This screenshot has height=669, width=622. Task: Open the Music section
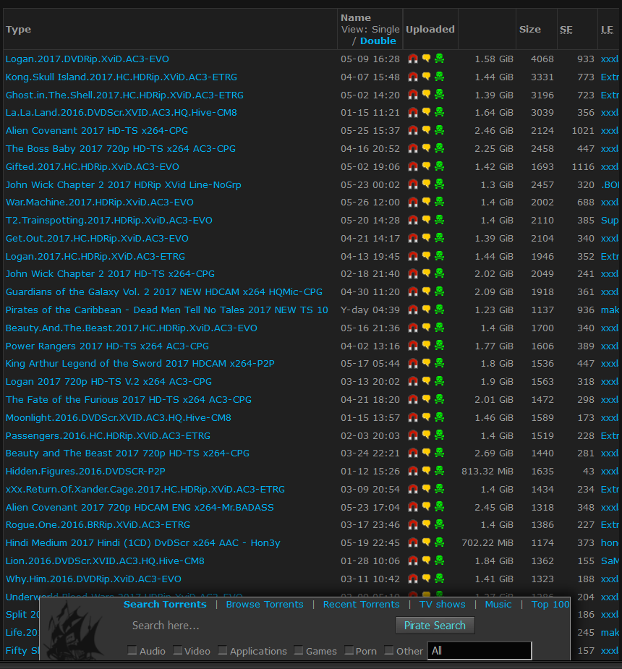[498, 604]
